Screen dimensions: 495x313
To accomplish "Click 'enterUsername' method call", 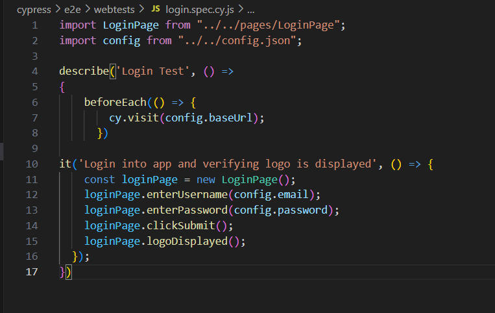I will 187,194.
